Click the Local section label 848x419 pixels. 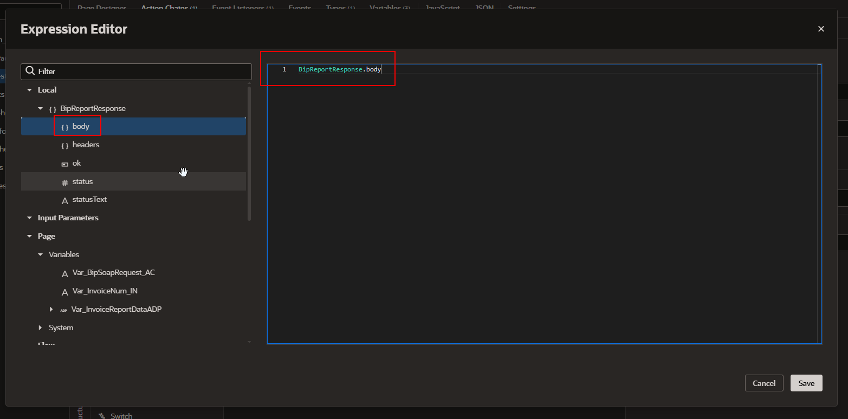pos(47,90)
